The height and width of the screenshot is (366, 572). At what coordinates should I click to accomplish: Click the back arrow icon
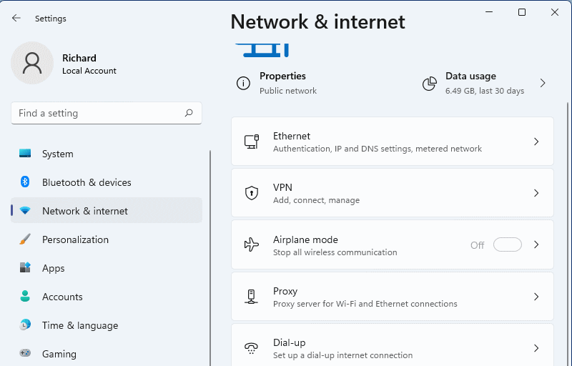[16, 18]
